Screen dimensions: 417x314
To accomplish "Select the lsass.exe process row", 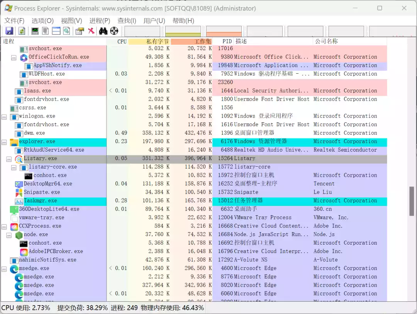I will click(194, 91).
